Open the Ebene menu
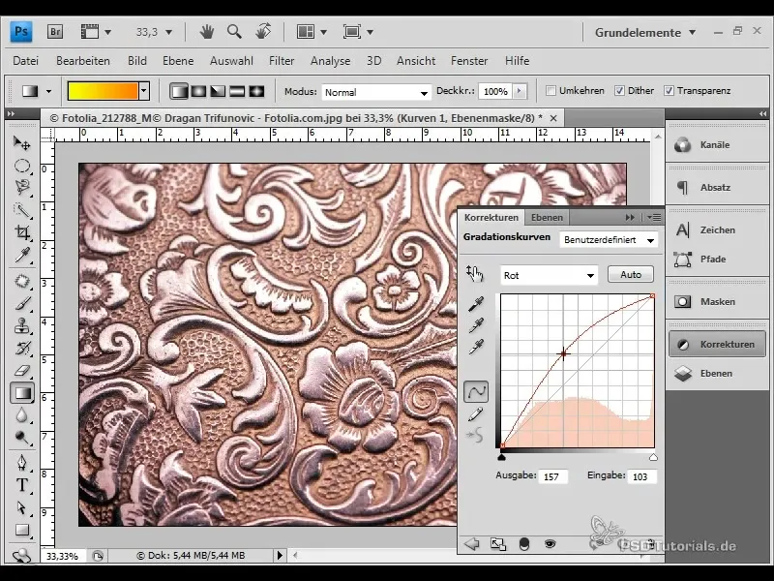Viewport: 774px width, 581px height. (178, 61)
